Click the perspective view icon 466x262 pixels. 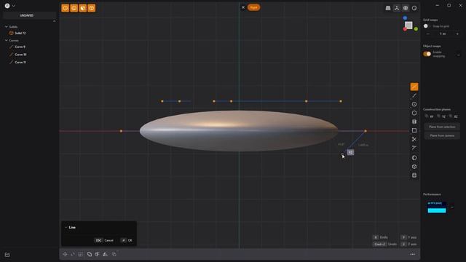388,8
